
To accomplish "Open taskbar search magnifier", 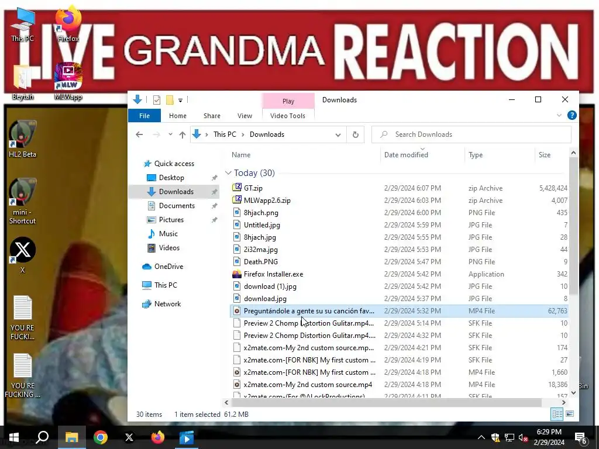I will (42, 437).
